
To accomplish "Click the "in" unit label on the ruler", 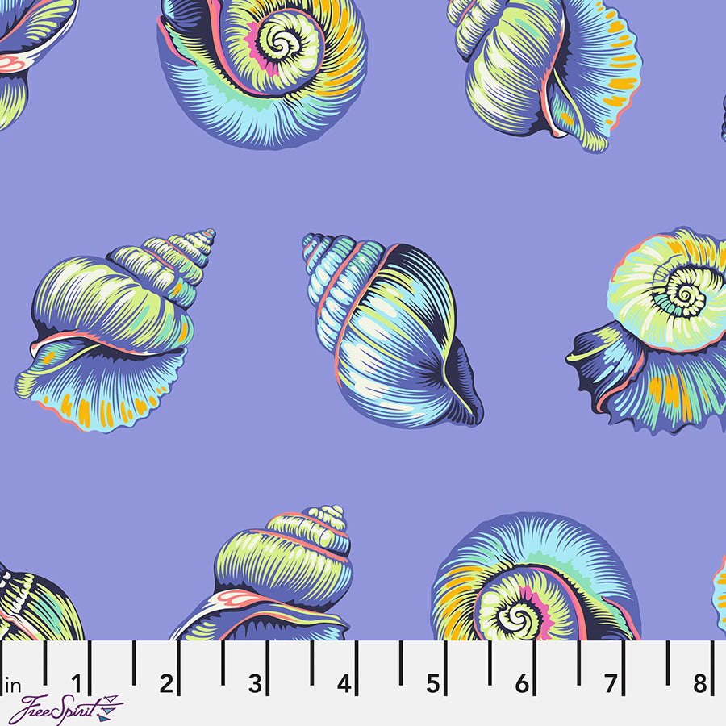I will [13, 686].
